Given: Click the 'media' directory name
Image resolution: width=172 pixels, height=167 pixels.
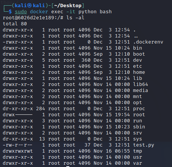Looking at the screenshot, I should (141, 91).
